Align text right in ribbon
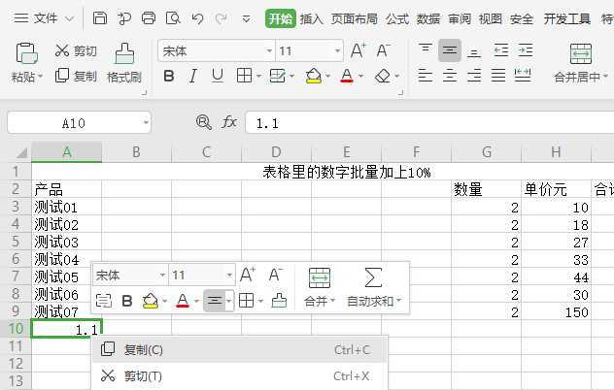The height and width of the screenshot is (390, 614). tap(474, 75)
